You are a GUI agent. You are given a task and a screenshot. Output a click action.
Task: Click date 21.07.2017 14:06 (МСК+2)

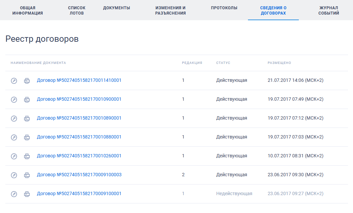tap(295, 80)
